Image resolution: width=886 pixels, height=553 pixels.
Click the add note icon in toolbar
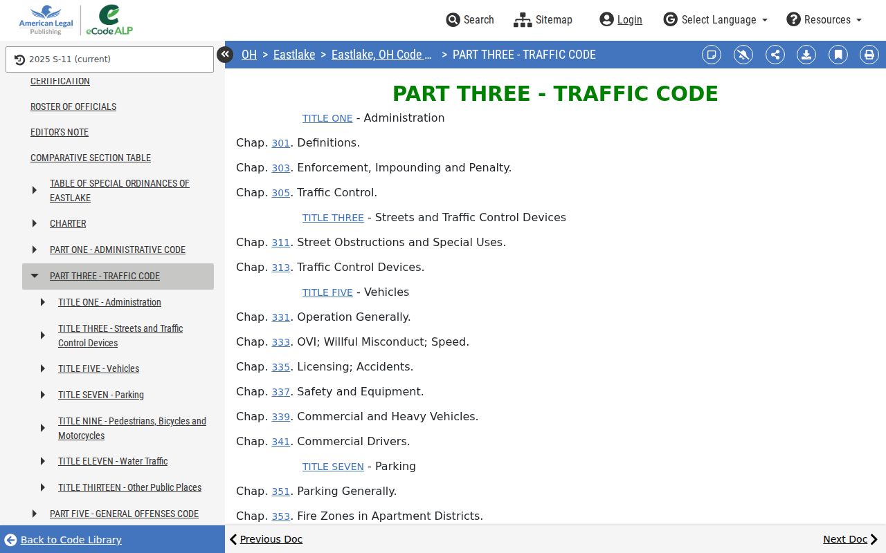tap(712, 55)
